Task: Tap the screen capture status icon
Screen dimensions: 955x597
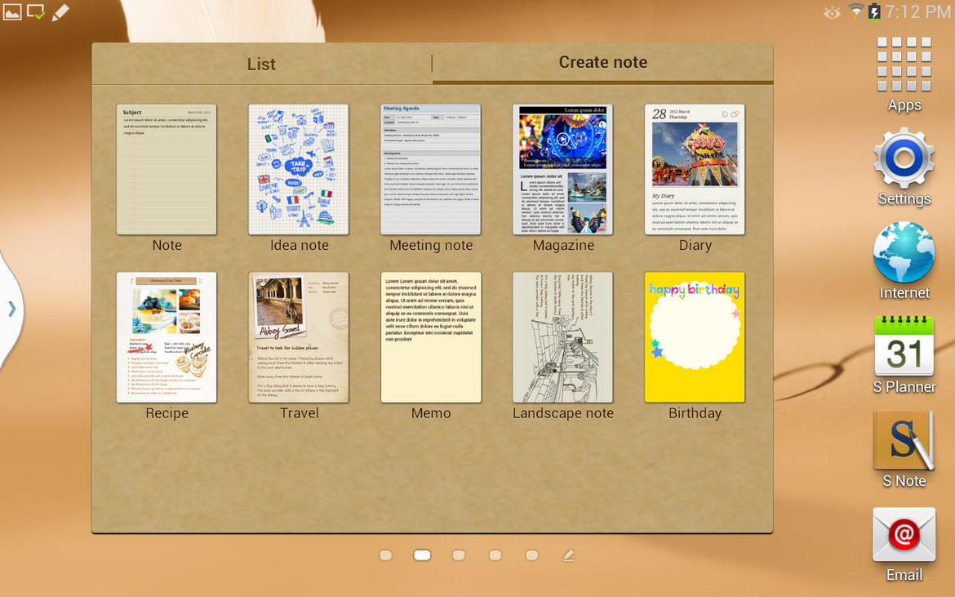Action: [35, 11]
